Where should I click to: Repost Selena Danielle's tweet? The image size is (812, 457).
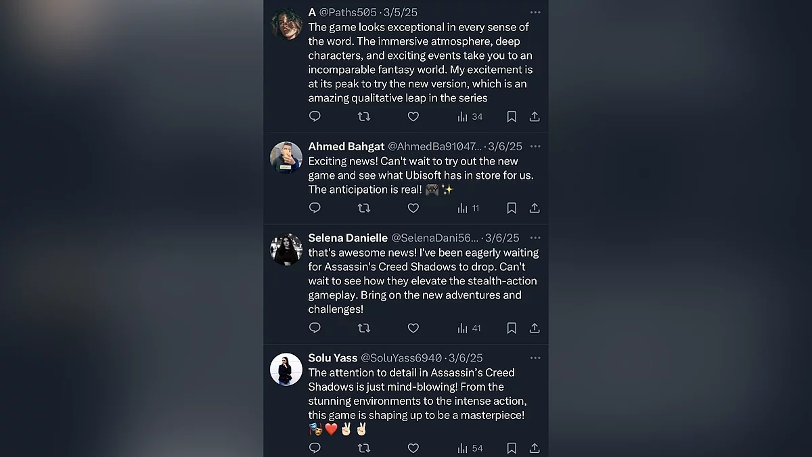(364, 328)
